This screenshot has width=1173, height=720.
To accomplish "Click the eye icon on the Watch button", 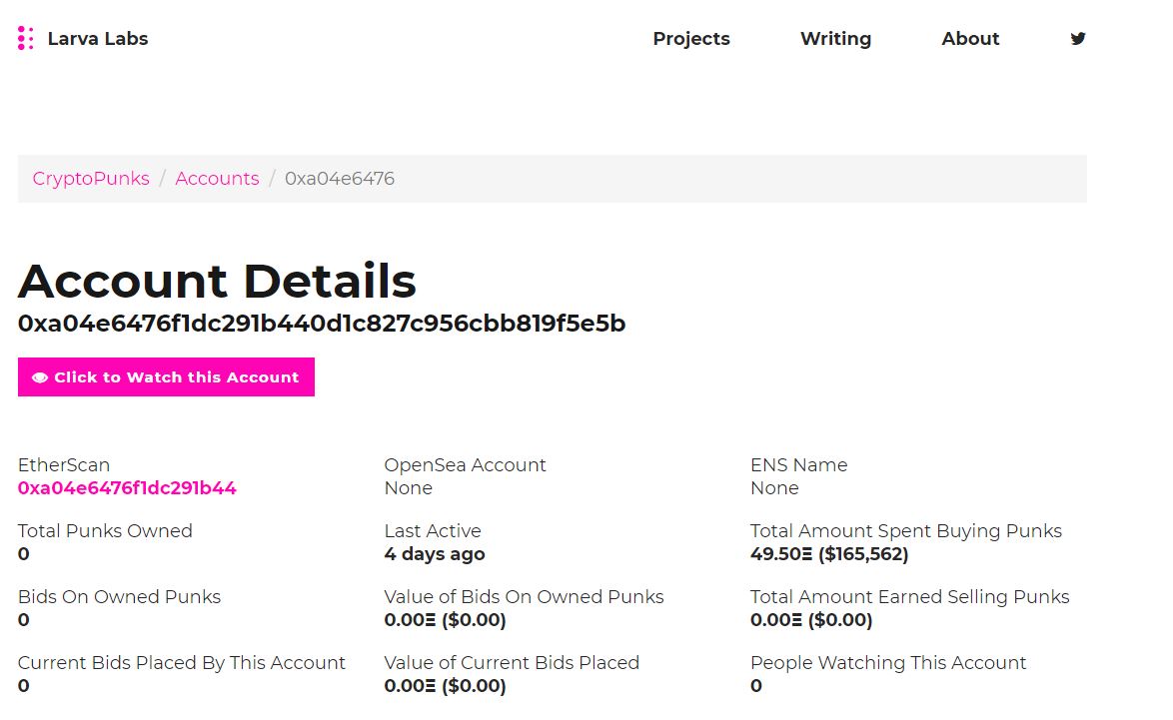I will click(40, 377).
